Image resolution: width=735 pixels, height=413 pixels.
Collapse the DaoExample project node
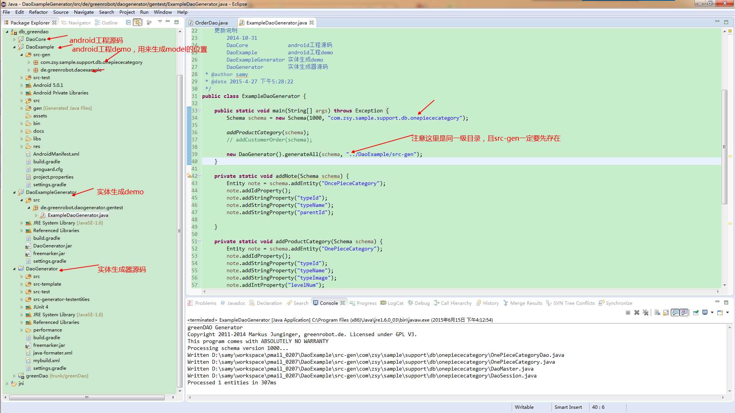pos(14,47)
